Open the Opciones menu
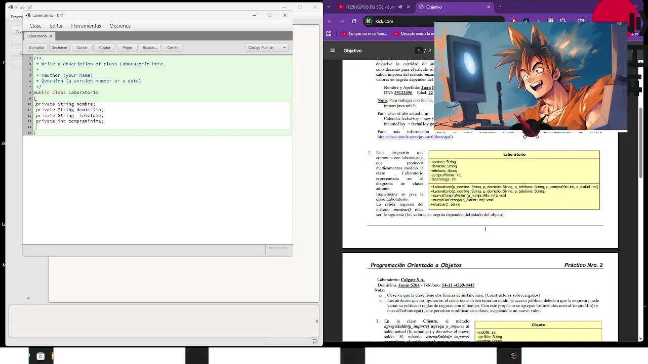This screenshot has width=648, height=364. [x=120, y=26]
